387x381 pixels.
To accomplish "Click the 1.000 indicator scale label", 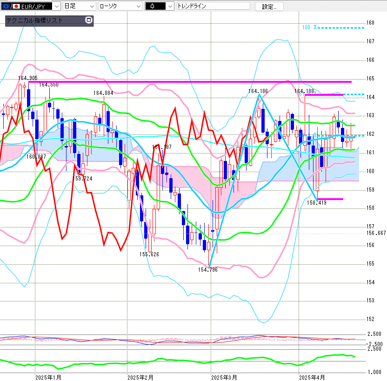I will (374, 372).
